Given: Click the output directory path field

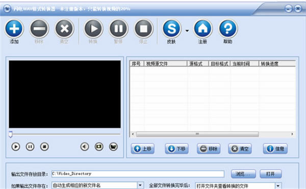Looking at the screenshot, I should (x=138, y=174).
